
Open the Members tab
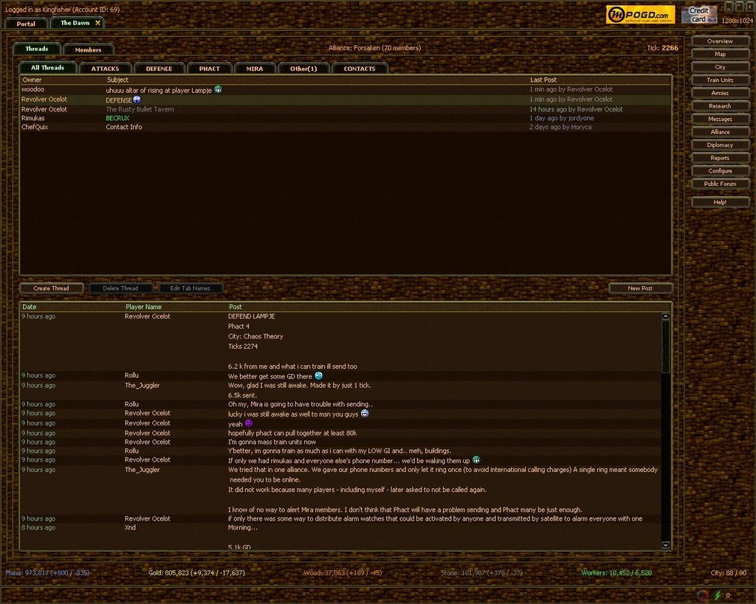pos(88,49)
